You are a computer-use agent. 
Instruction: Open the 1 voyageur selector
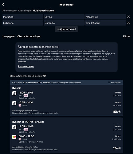pyautogui.click(x=9, y=36)
